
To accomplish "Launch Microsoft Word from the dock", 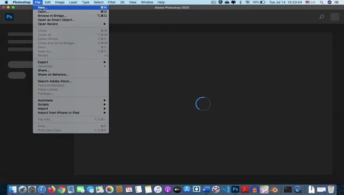I will coord(206,189).
